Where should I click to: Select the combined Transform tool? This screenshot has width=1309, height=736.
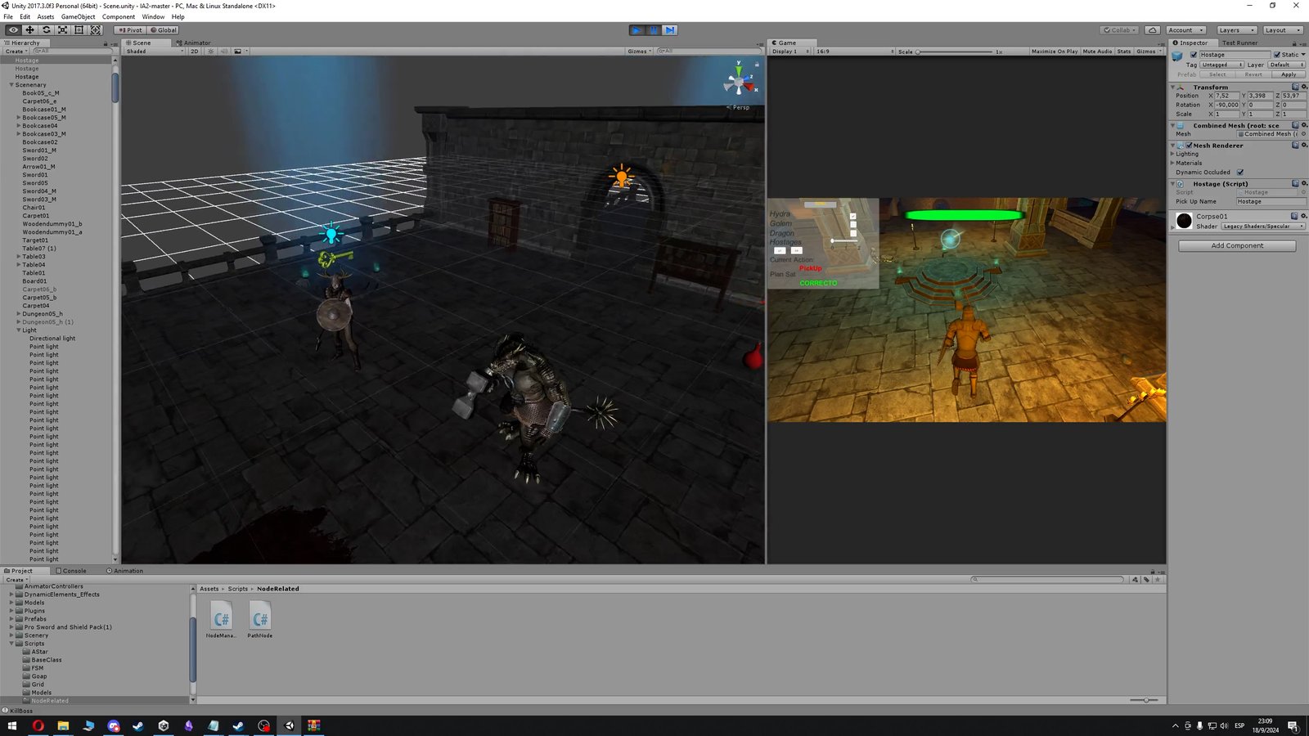click(x=95, y=30)
